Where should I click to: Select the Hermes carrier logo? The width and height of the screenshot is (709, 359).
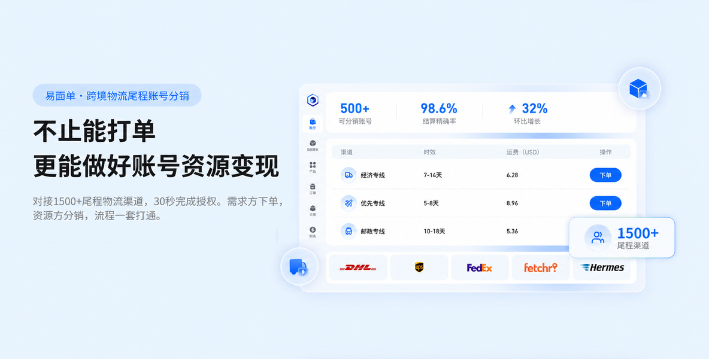[602, 267]
